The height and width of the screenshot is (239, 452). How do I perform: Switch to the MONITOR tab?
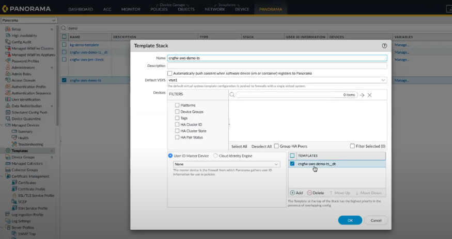click(131, 9)
